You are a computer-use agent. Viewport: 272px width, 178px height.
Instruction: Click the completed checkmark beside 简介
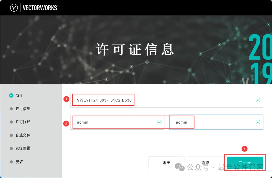pos(11,95)
